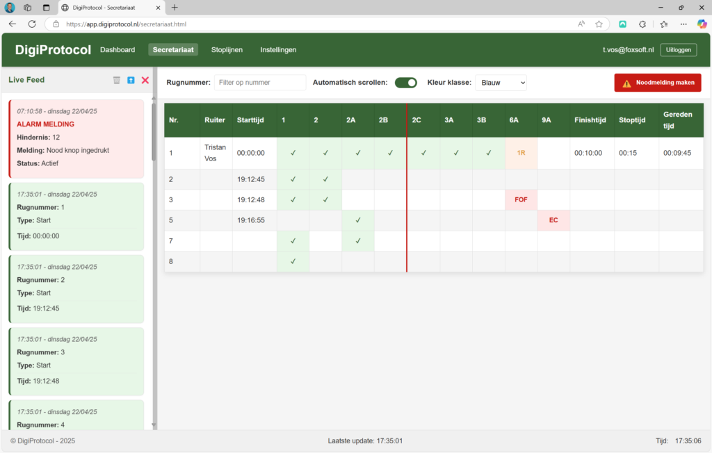Open the browser extensions puzzle icon
Viewport: 712px width, 453px height.
coord(642,24)
